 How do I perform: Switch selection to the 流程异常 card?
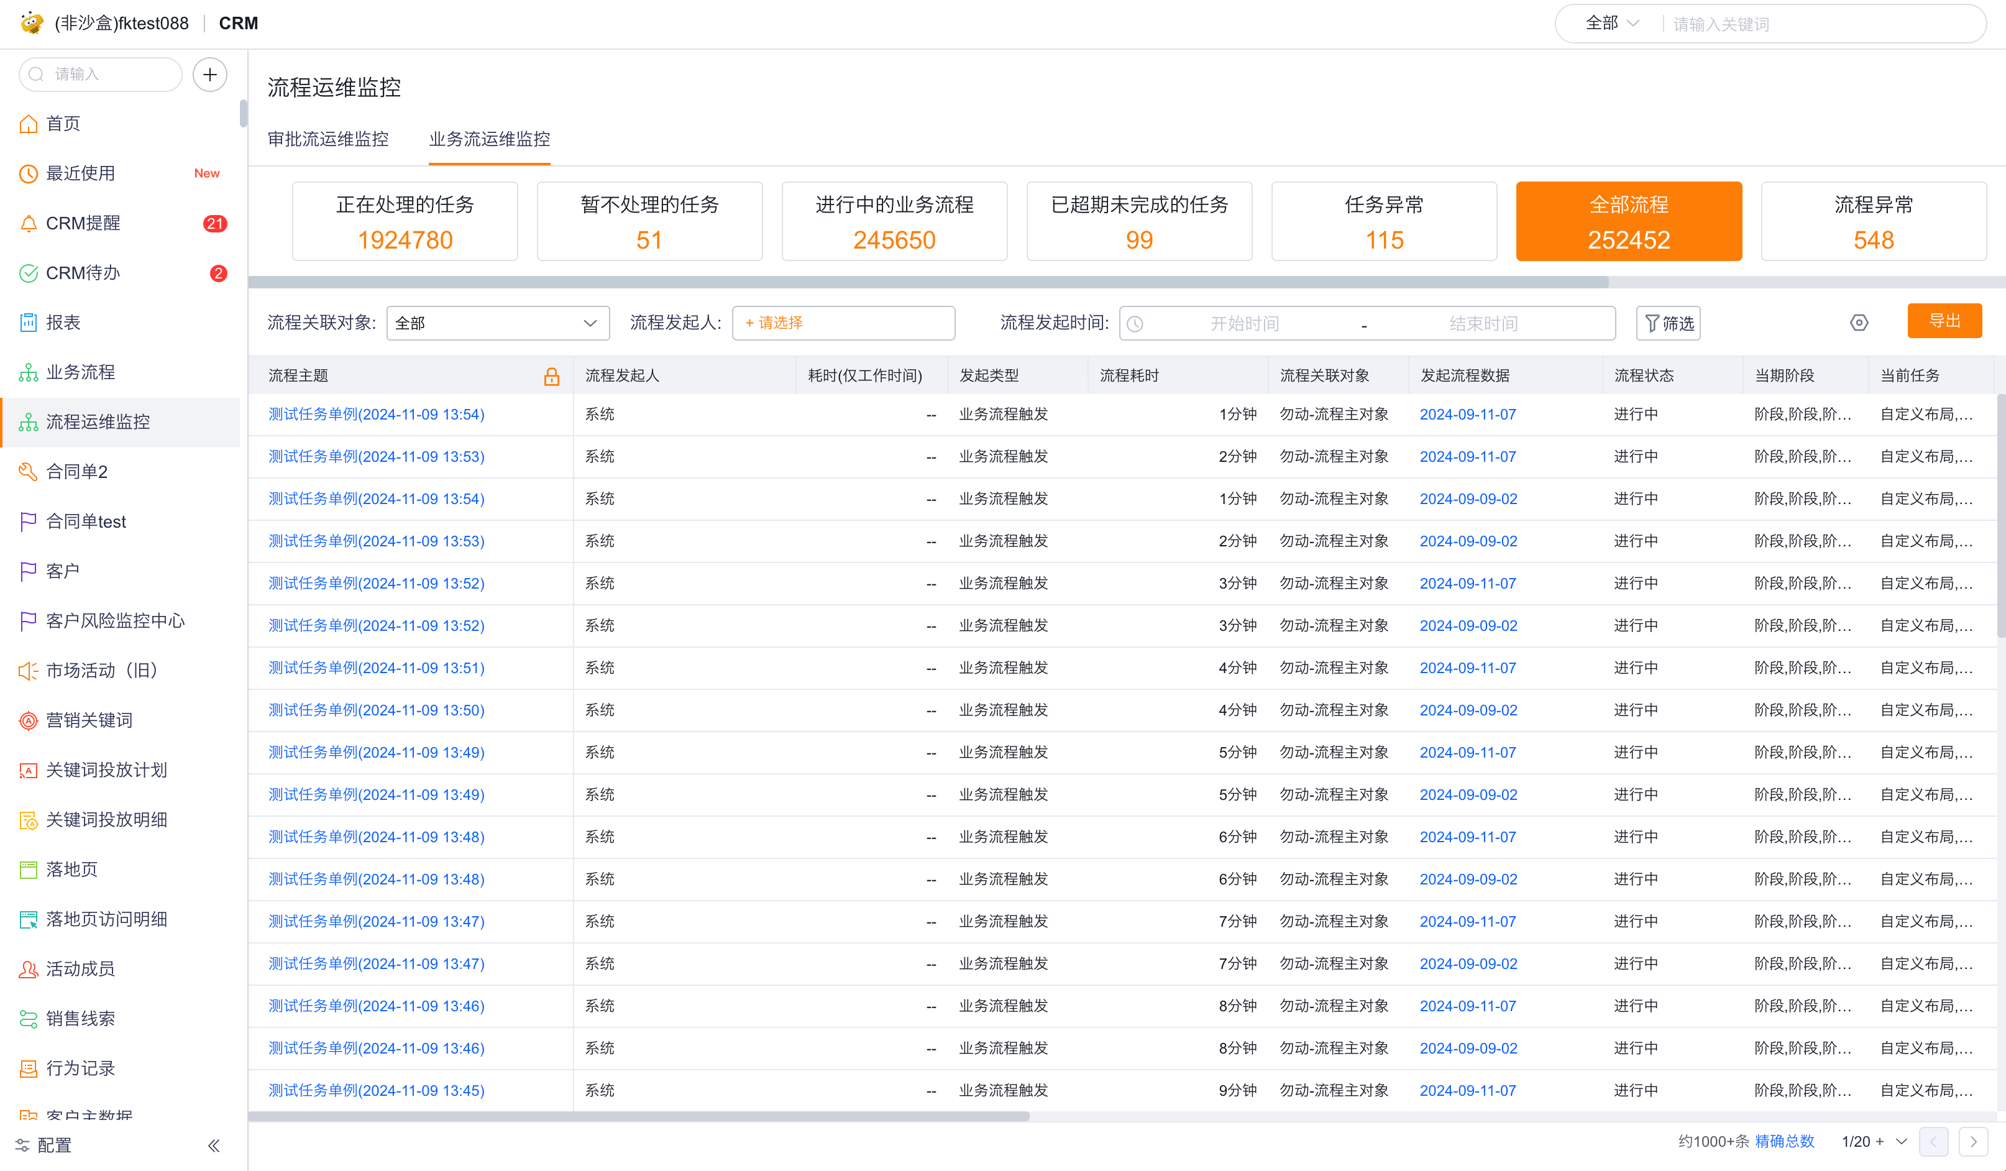coord(1873,221)
